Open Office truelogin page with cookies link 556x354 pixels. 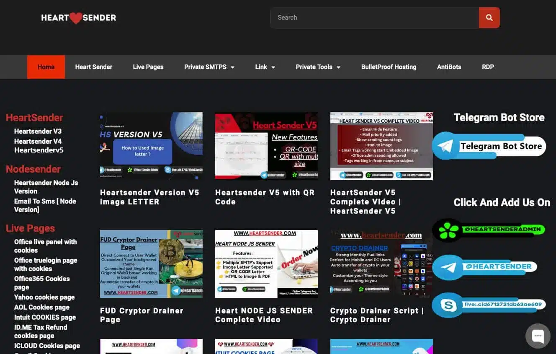pos(46,264)
